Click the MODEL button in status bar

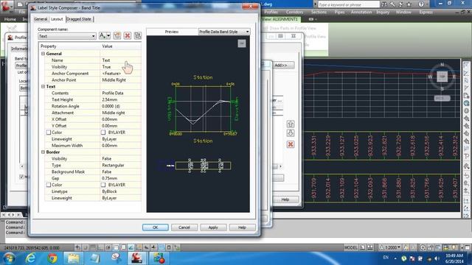pyautogui.click(x=351, y=247)
